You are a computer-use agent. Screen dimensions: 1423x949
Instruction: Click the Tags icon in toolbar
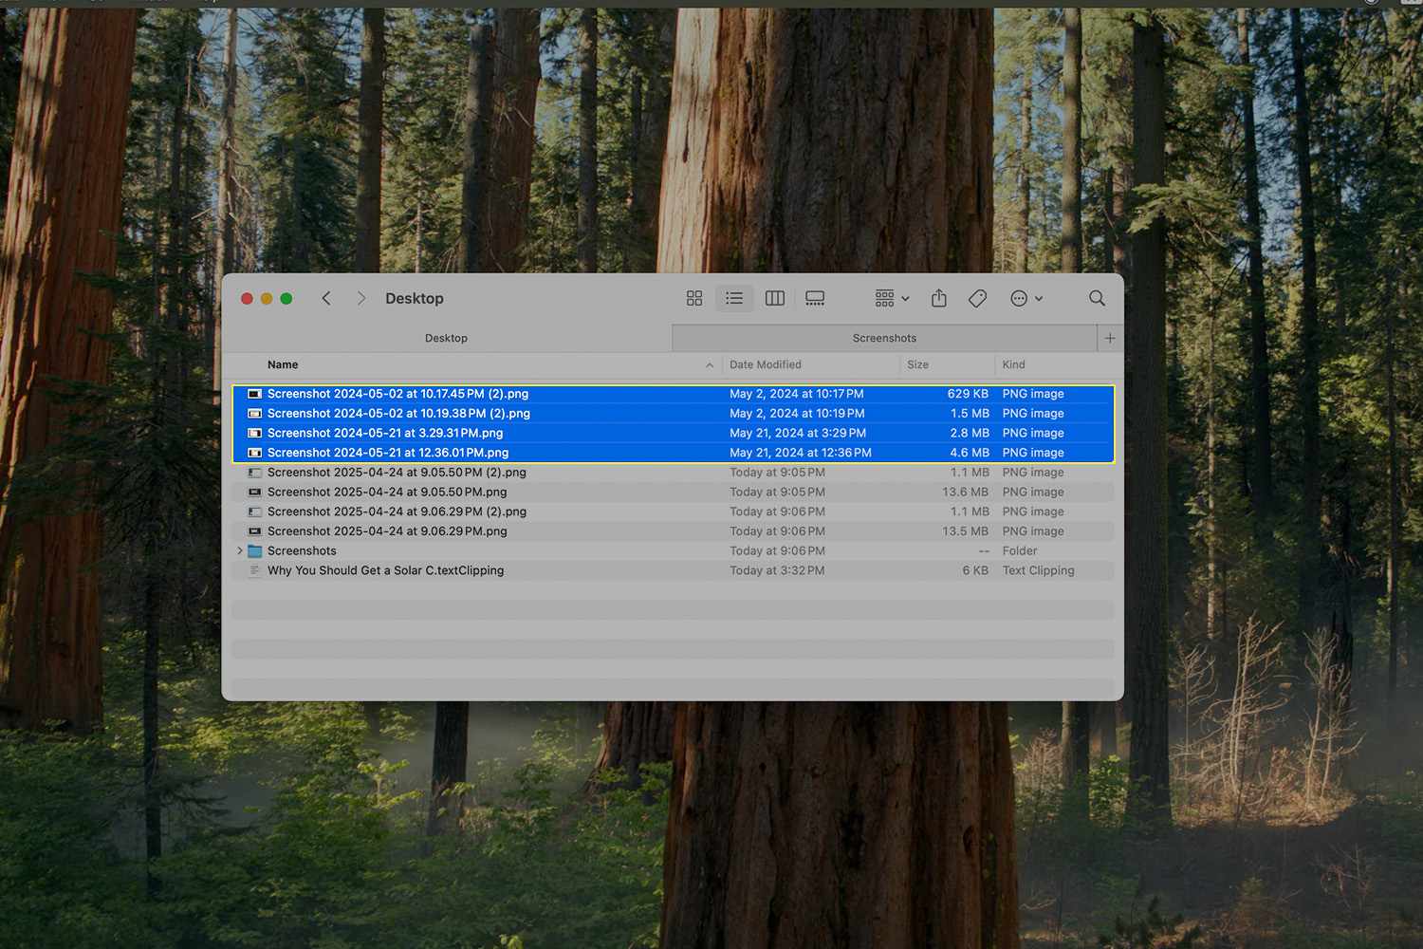(978, 299)
